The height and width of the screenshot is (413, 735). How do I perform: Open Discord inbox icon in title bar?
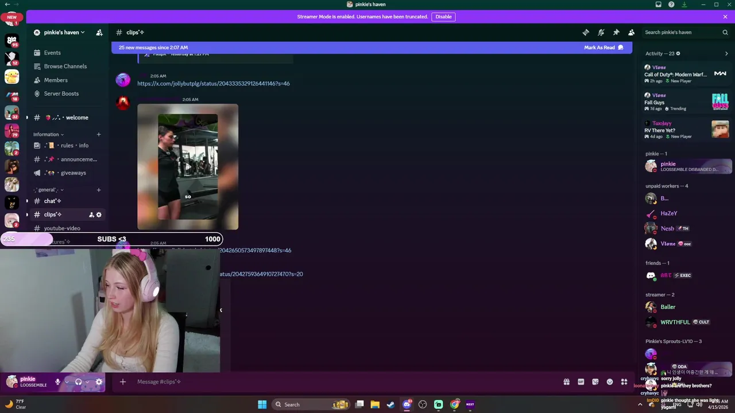[659, 5]
